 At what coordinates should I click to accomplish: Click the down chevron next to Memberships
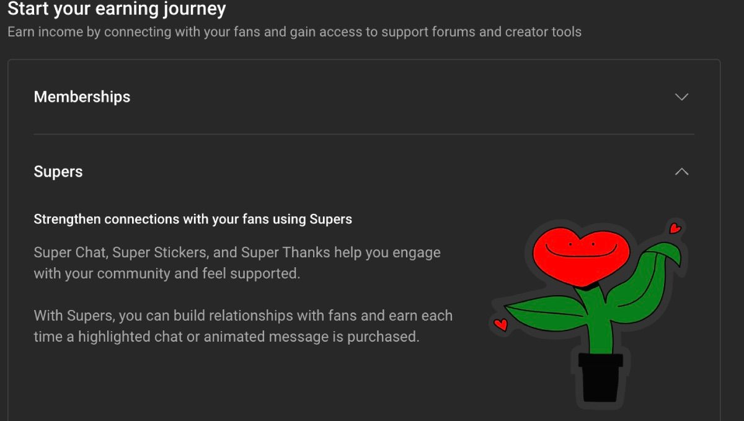click(x=681, y=97)
